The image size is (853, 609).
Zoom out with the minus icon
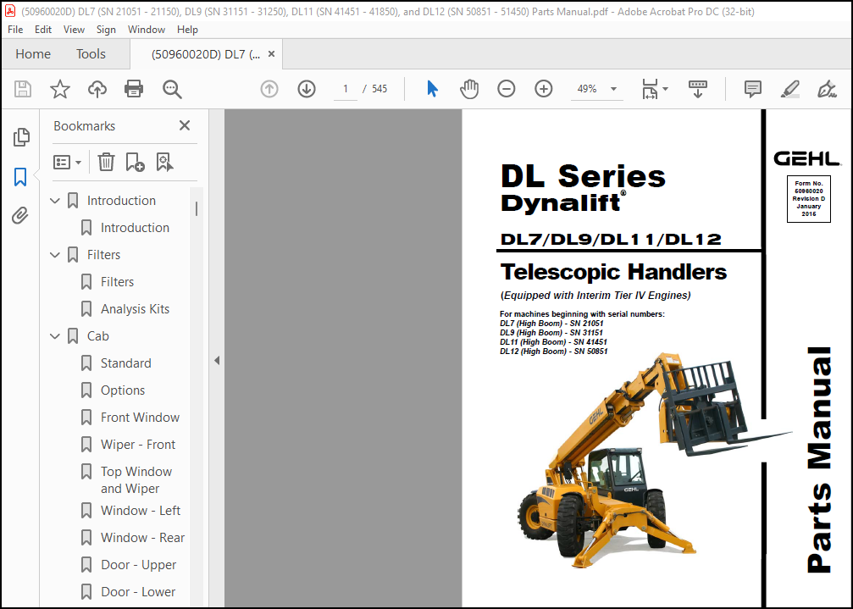coord(506,89)
